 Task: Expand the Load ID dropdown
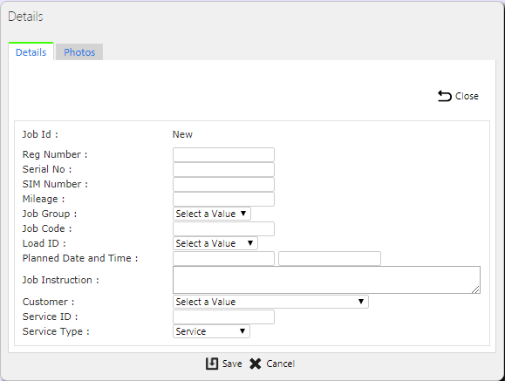(215, 243)
